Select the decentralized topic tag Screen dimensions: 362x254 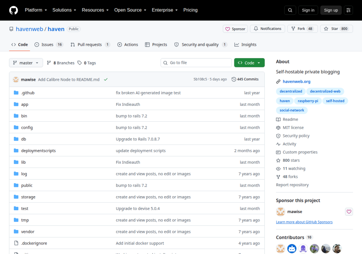pos(291,91)
